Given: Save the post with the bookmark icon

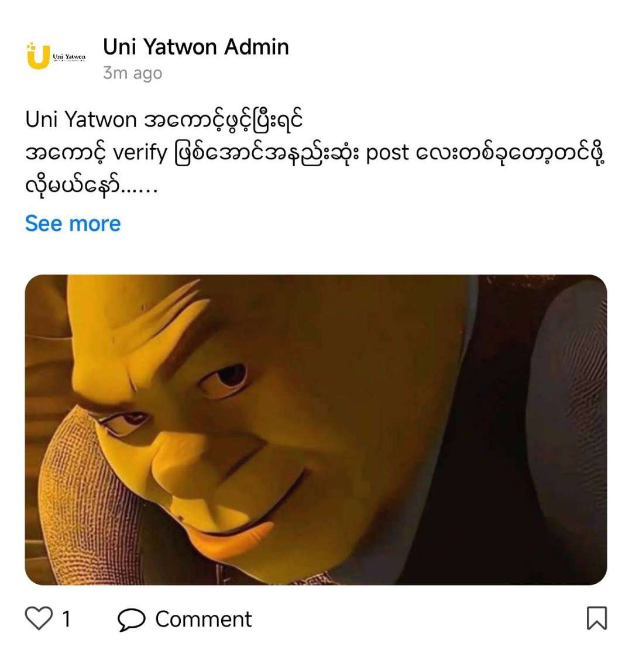Looking at the screenshot, I should [x=596, y=618].
